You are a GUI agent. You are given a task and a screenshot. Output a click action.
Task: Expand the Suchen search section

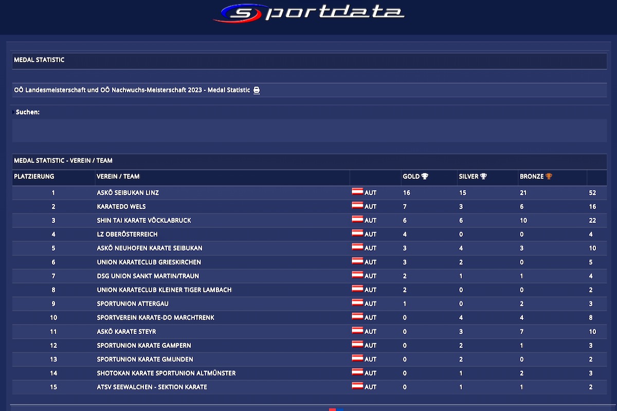[x=27, y=112]
